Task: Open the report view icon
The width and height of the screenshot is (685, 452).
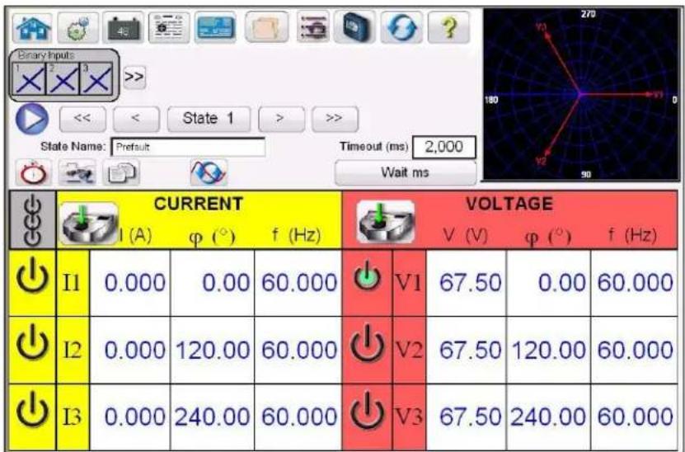Action: click(x=170, y=27)
